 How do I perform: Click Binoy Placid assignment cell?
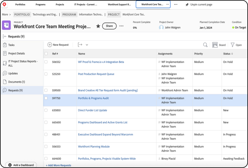pyautogui.click(x=168, y=159)
